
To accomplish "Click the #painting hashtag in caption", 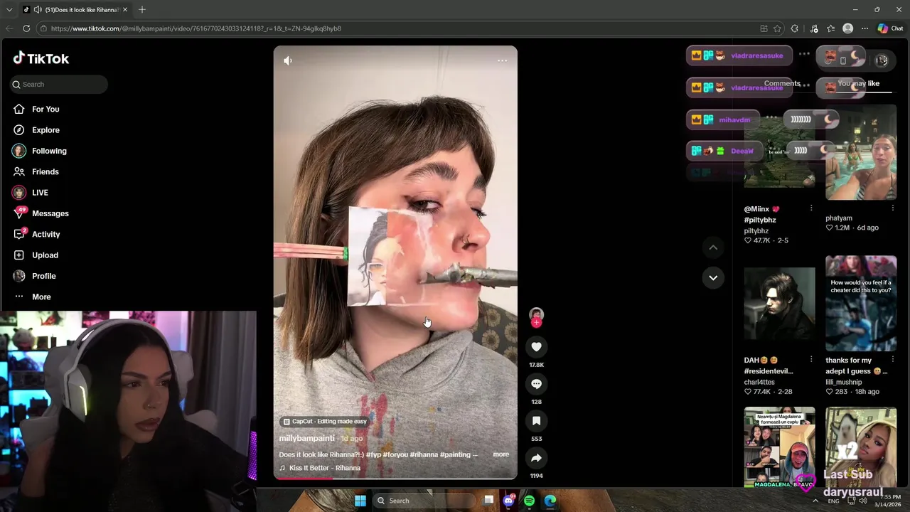I will [x=455, y=454].
